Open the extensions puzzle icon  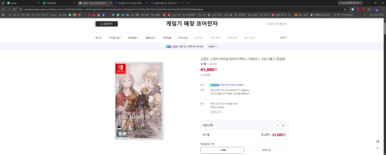(x=369, y=9)
